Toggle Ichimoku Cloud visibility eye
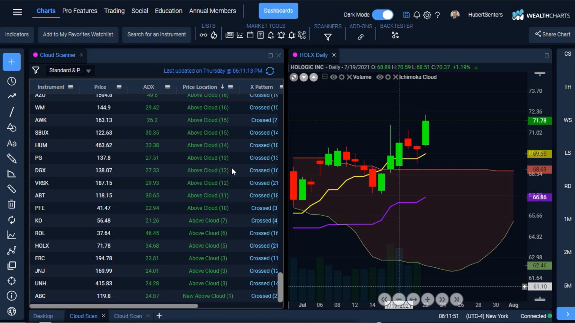575x323 pixels. pos(380,77)
